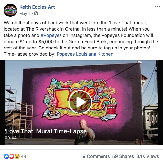
Task: Play the 'Love That' mural video
Action: 80,102
